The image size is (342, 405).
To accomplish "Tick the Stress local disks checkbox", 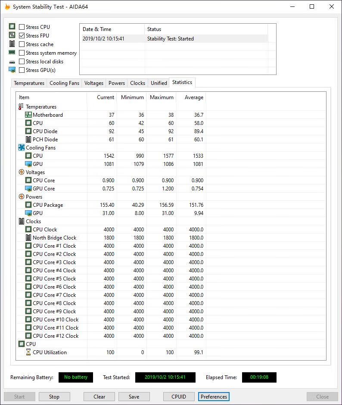I will tap(22, 62).
